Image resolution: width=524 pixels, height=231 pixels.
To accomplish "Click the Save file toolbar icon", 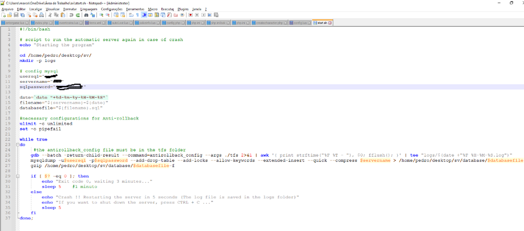I will [16, 16].
